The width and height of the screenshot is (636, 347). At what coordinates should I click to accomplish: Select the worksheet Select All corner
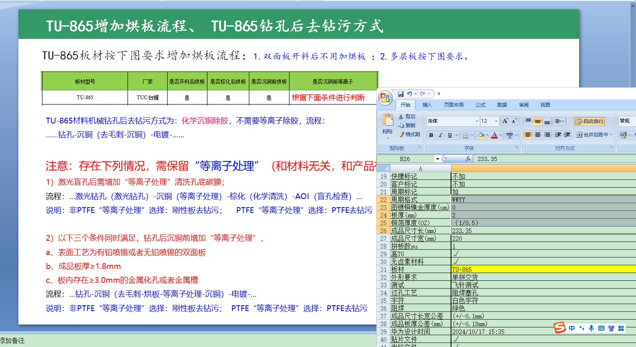click(x=383, y=168)
